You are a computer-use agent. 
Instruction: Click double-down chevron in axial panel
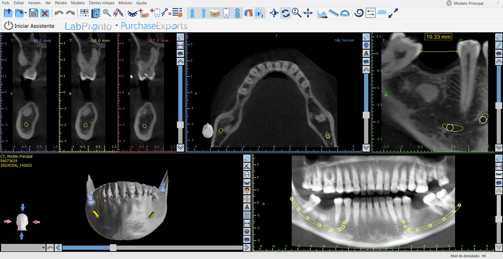366,148
